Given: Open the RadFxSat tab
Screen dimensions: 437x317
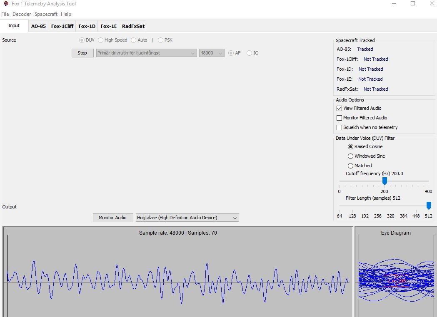Looking at the screenshot, I should click(132, 26).
